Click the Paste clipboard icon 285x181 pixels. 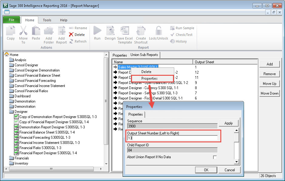[36, 31]
